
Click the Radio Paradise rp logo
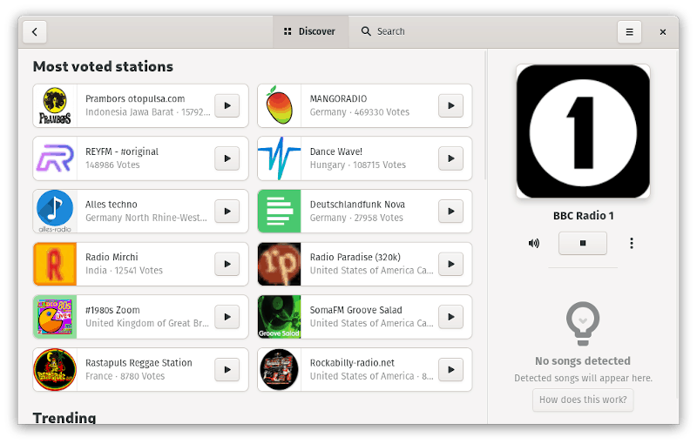pos(279,264)
